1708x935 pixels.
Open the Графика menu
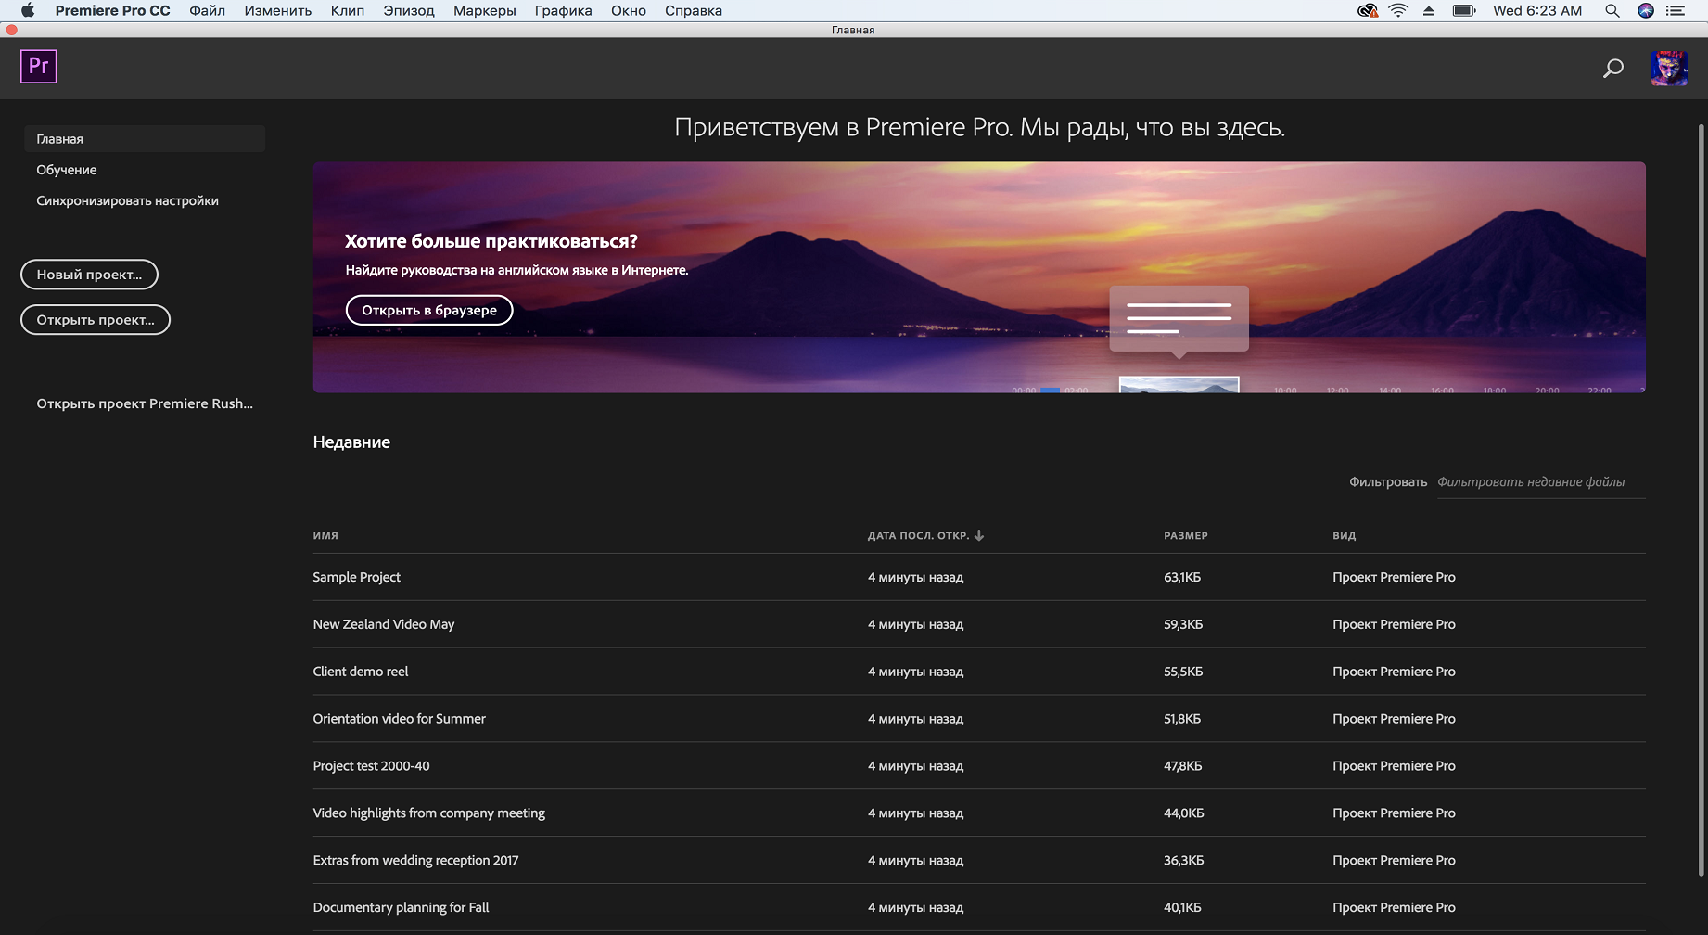point(564,10)
